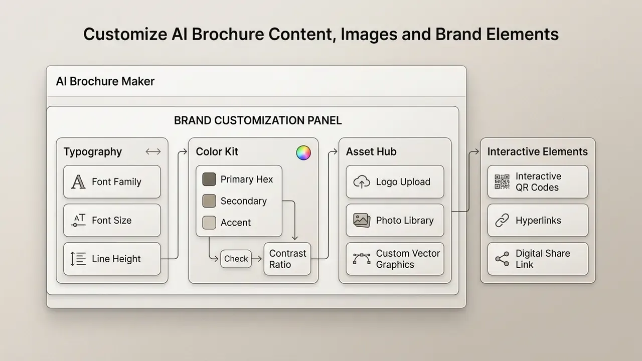The width and height of the screenshot is (642, 361).
Task: Click the BRAND CUSTOMIZATION PANEL title
Action: tap(258, 120)
